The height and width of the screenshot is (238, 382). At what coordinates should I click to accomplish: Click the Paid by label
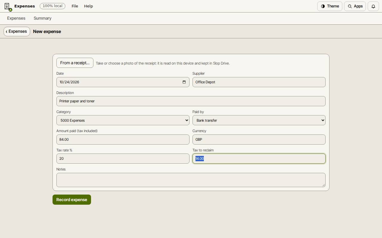click(x=198, y=112)
